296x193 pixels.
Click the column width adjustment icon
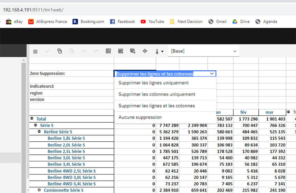click(x=145, y=51)
